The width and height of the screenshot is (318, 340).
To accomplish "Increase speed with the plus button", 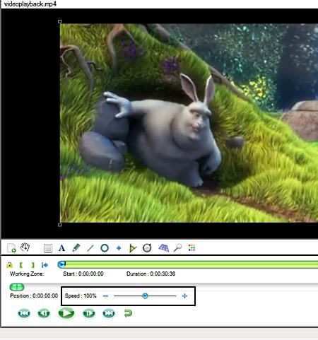I will click(184, 296).
